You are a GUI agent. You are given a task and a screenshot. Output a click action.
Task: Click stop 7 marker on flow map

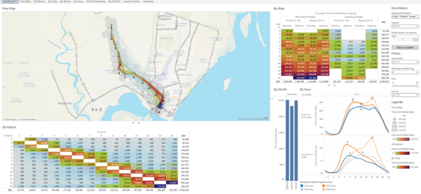(125, 74)
